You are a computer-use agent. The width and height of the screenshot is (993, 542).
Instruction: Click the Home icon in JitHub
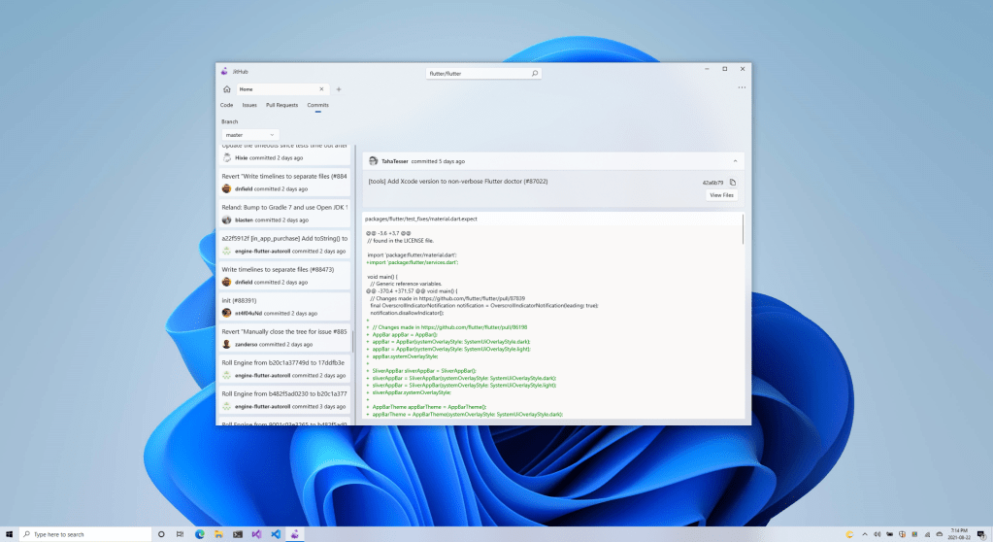[x=226, y=89]
